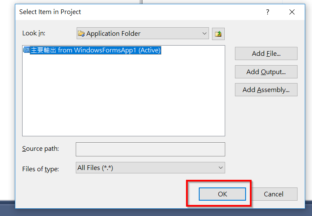
Task: Expand the Look in dropdown arrow
Action: (204, 34)
